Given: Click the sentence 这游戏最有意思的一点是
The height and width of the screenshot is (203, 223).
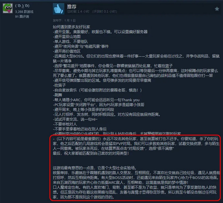Looking at the screenshot, I should [95, 168].
